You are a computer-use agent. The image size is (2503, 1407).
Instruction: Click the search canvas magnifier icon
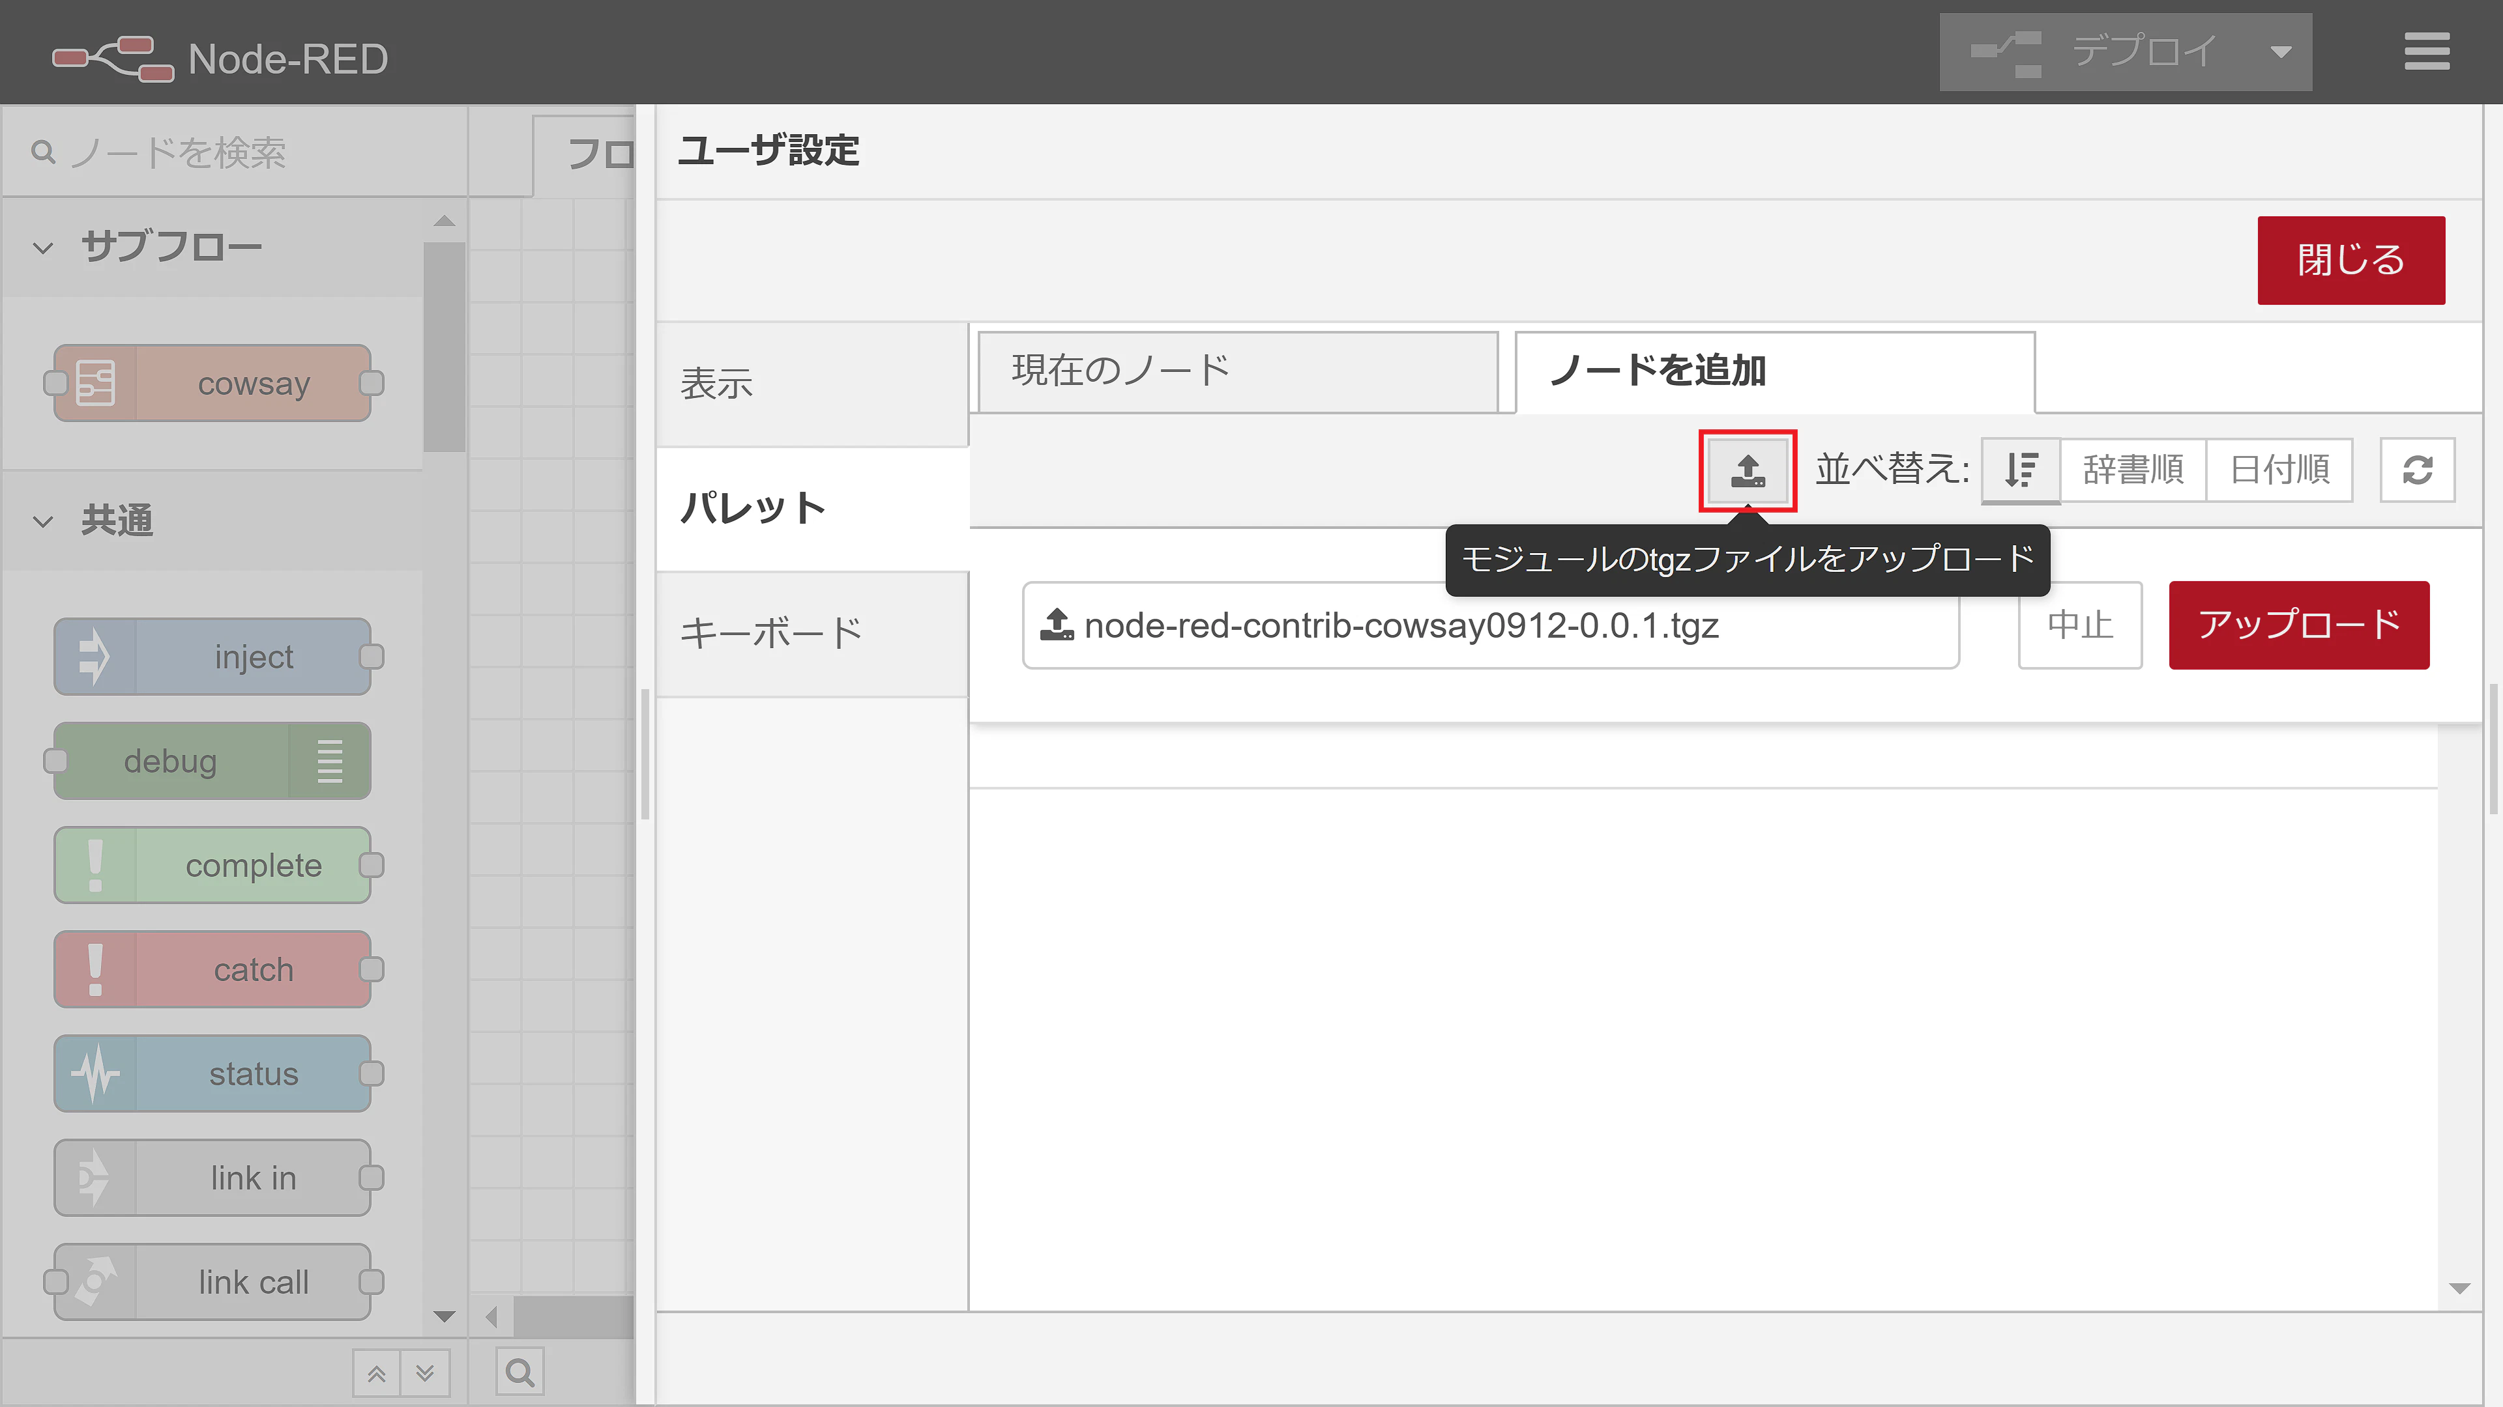click(x=520, y=1372)
